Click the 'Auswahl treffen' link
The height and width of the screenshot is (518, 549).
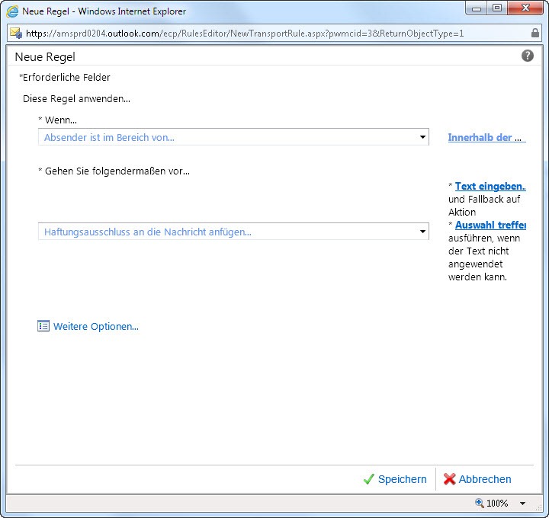[x=490, y=225]
